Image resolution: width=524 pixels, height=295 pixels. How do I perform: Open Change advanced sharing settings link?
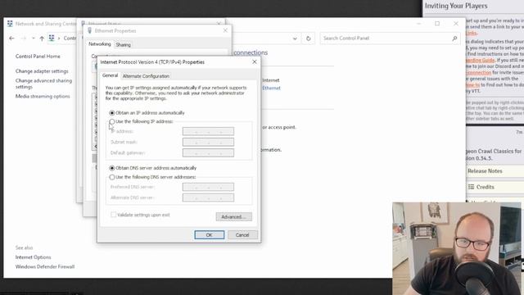tap(43, 84)
